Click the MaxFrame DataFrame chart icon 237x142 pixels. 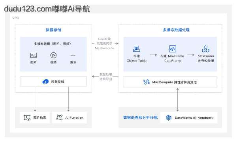pyautogui.click(x=173, y=49)
